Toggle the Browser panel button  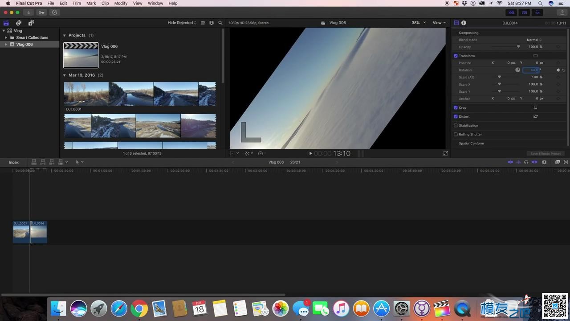point(511,12)
